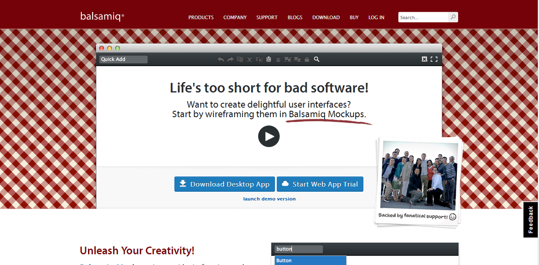Go to BLOGS
Image resolution: width=539 pixels, height=265 pixels.
(295, 18)
